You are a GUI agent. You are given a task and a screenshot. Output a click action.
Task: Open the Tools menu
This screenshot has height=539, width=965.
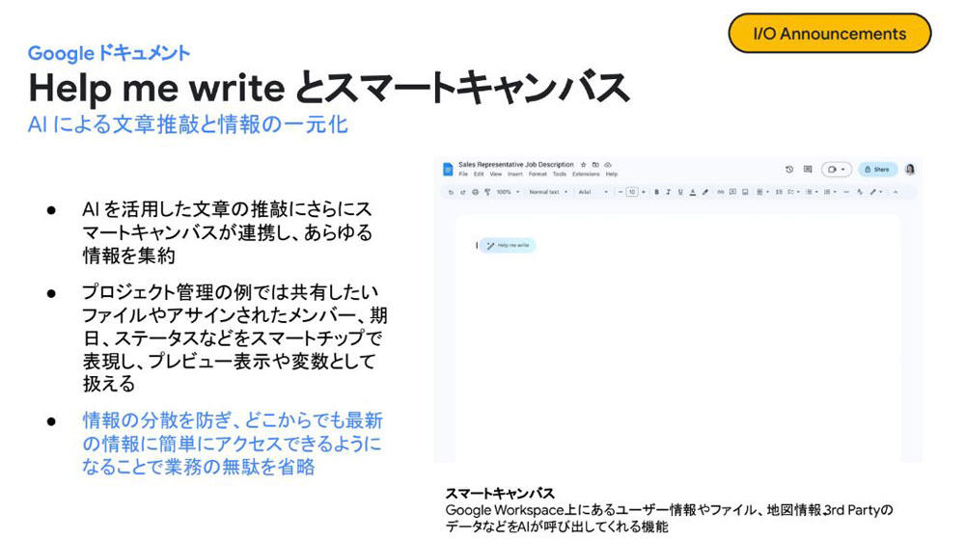point(559,174)
